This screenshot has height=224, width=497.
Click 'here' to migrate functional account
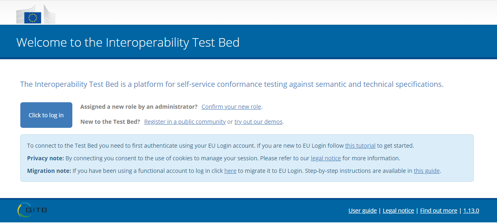230,171
